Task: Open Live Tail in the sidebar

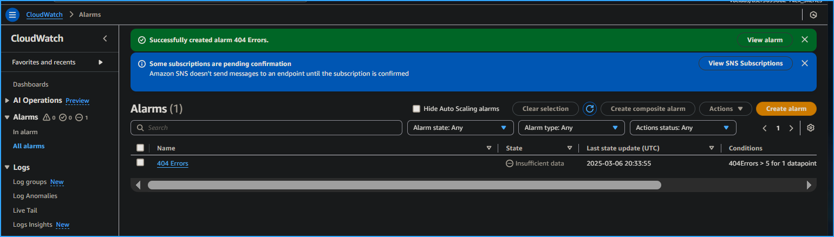Action: point(25,210)
